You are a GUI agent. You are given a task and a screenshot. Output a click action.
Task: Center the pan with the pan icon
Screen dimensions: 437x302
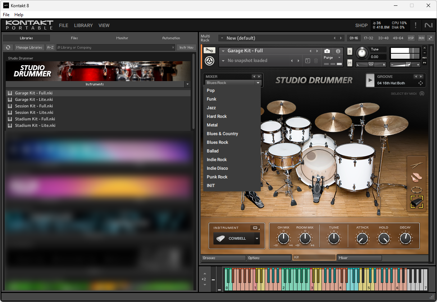pyautogui.click(x=371, y=65)
